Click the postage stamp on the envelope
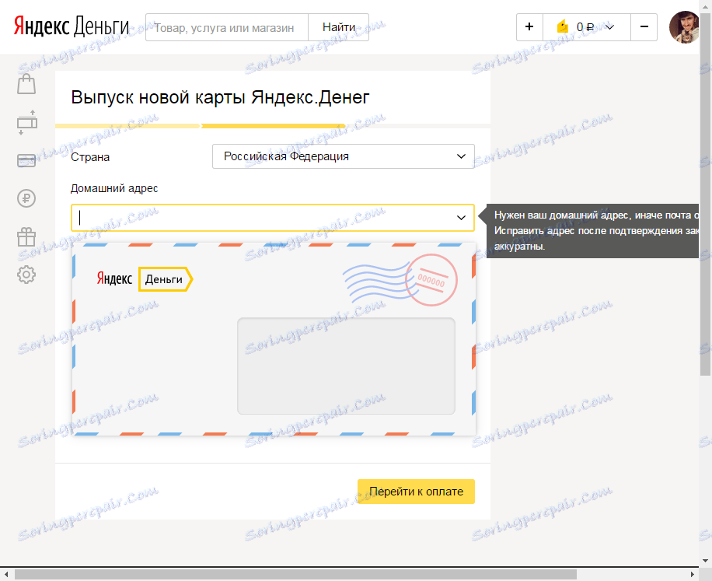 [x=431, y=280]
